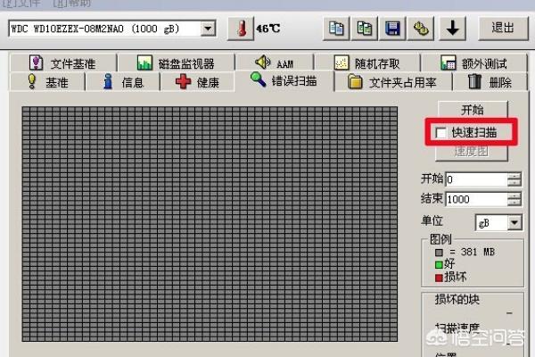Click the thermometer temperature icon

click(x=241, y=28)
